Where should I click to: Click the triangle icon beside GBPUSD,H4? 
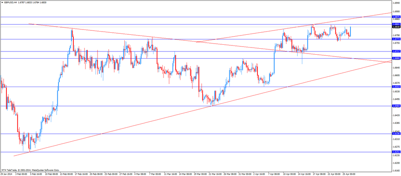2,2
